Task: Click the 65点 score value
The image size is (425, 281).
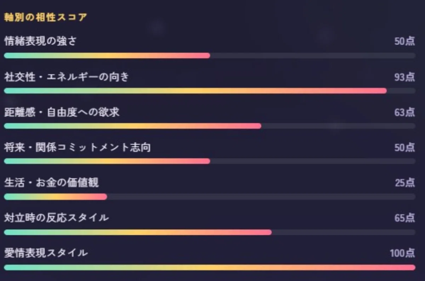Action: pos(405,218)
